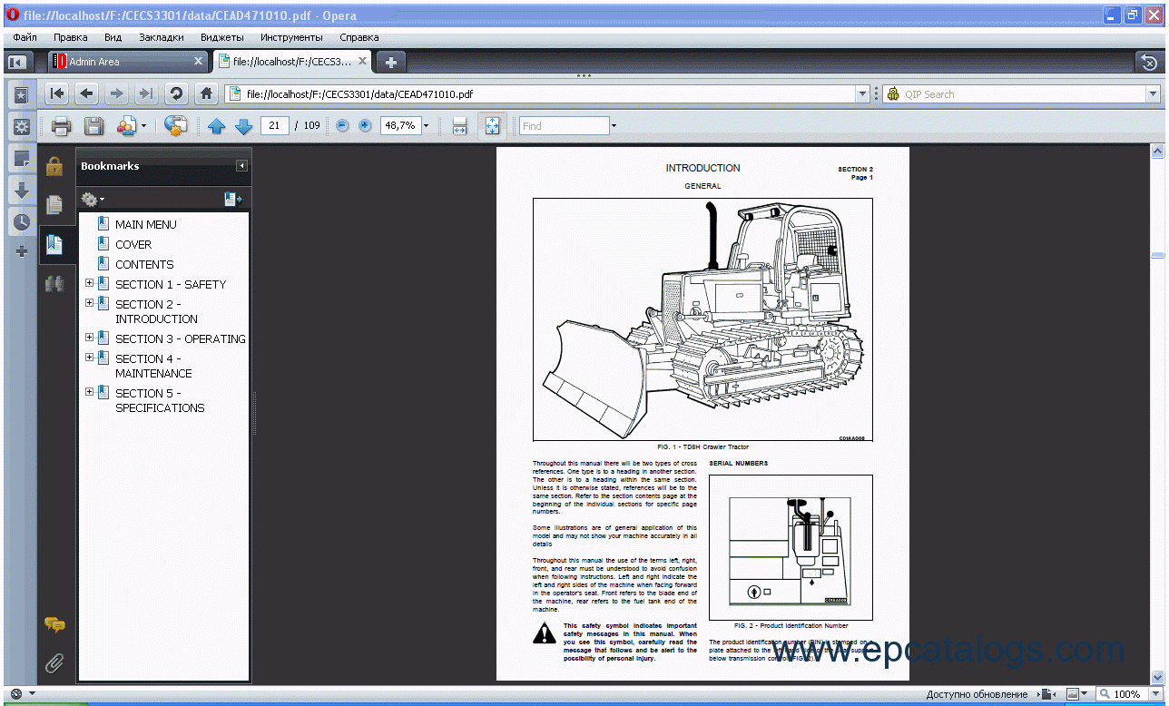1169x706 pixels.
Task: Open MAIN MENU bookmark
Action: pyautogui.click(x=146, y=224)
